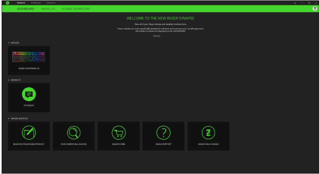Screen dimensions: 320x174
Task: Open the Razer Store cart icon
Action: [x=119, y=133]
